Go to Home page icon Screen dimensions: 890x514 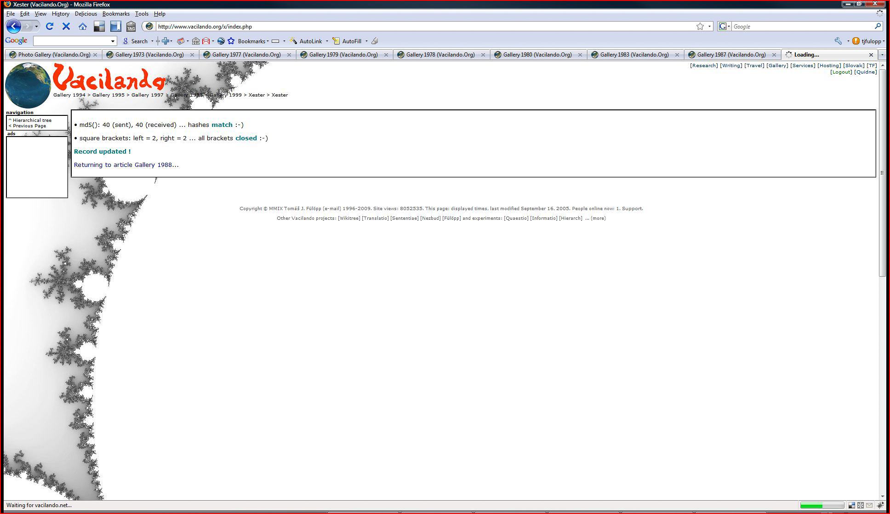(x=83, y=26)
